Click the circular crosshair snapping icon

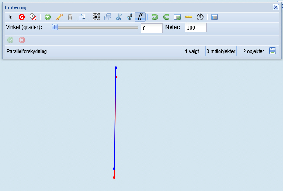tap(200, 17)
